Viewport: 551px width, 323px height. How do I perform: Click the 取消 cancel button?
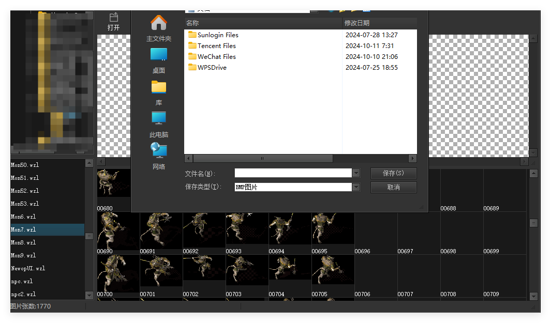pyautogui.click(x=394, y=187)
